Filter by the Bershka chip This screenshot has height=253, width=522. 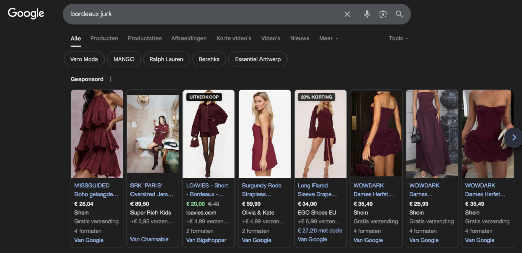coord(209,59)
